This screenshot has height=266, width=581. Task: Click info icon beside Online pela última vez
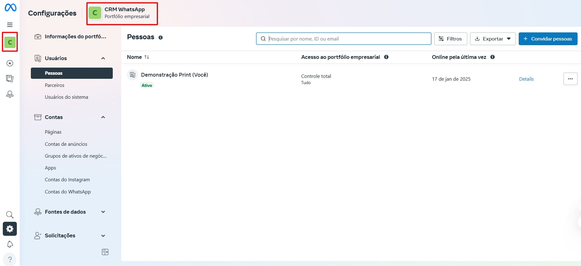point(493,57)
